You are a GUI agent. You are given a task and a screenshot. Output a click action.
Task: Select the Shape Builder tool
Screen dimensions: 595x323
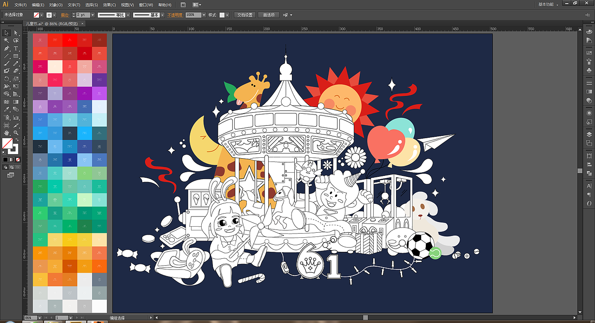(7, 94)
